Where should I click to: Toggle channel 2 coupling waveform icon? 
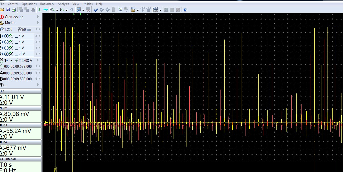[11, 42]
